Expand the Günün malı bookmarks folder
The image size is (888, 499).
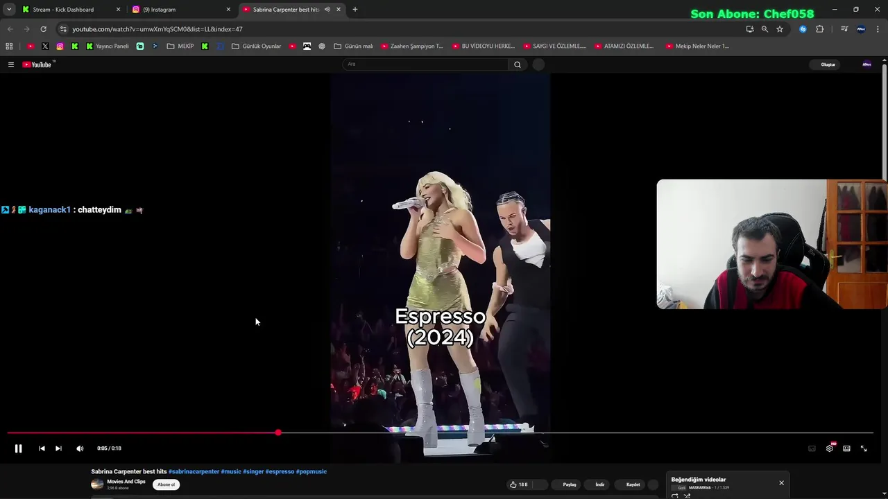[354, 46]
